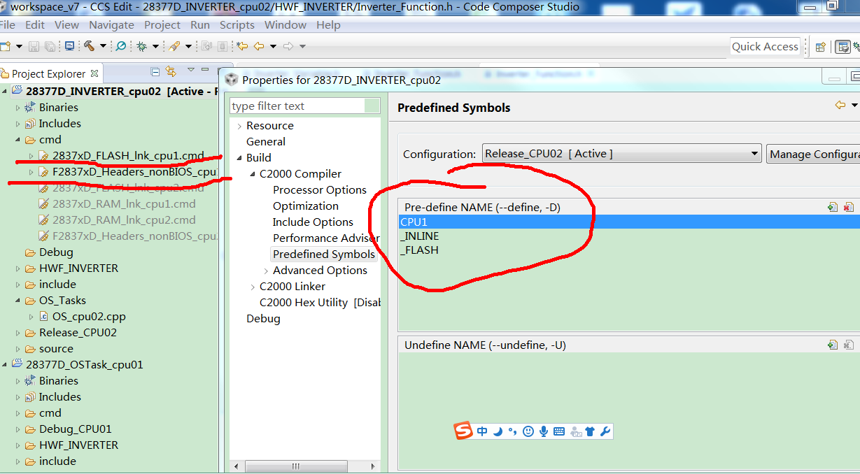Toggle Sogou Chinese/English mode button
Viewport: 860px width, 474px height.
tap(482, 431)
